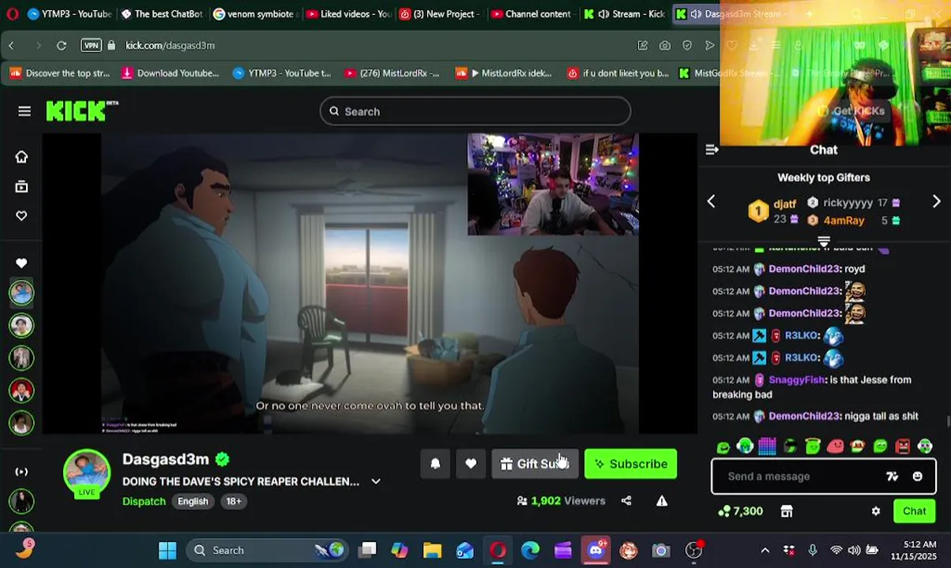Image resolution: width=951 pixels, height=568 pixels.
Task: Open the Dispatch category link
Action: pyautogui.click(x=144, y=501)
